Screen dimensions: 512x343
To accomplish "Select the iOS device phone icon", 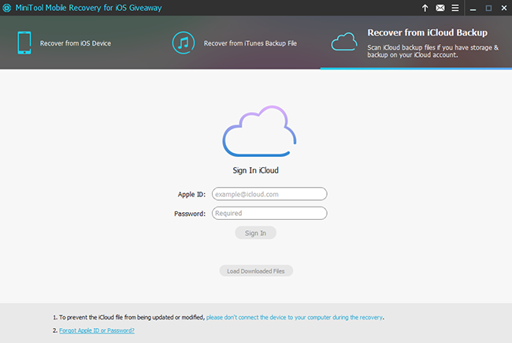I will [x=24, y=43].
